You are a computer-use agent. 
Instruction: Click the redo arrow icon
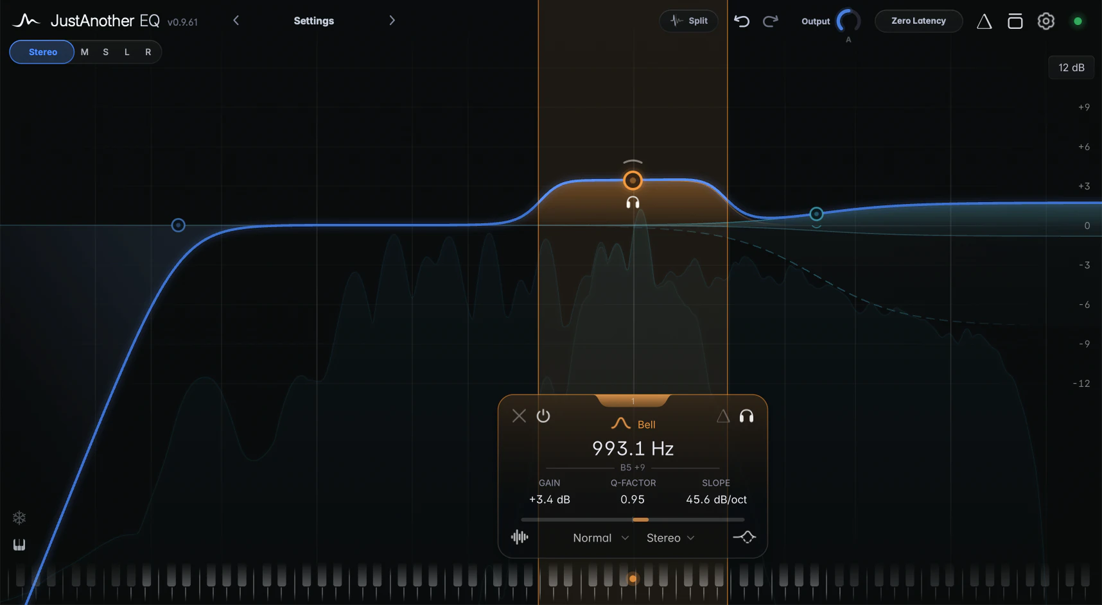[771, 21]
